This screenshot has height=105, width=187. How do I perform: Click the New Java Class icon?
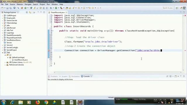(25, 8)
